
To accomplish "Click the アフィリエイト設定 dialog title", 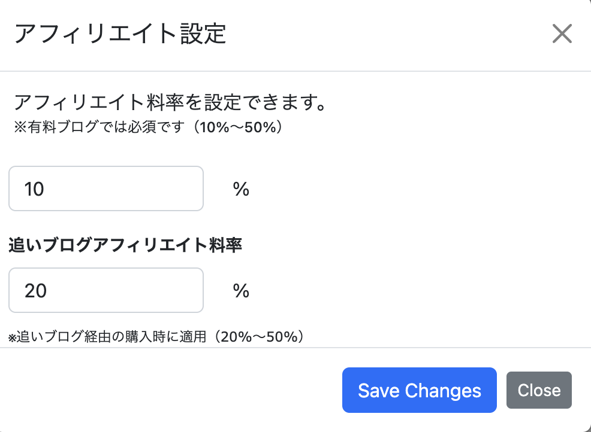I will point(120,34).
